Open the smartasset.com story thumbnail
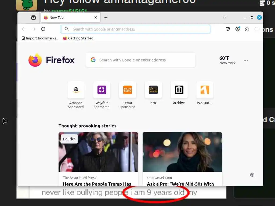This screenshot has height=206, width=275. (x=182, y=152)
